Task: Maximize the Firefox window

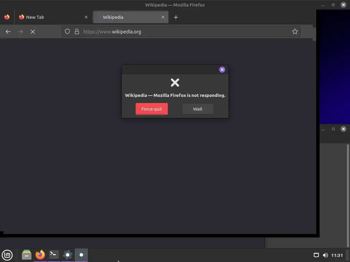Action: point(333,5)
